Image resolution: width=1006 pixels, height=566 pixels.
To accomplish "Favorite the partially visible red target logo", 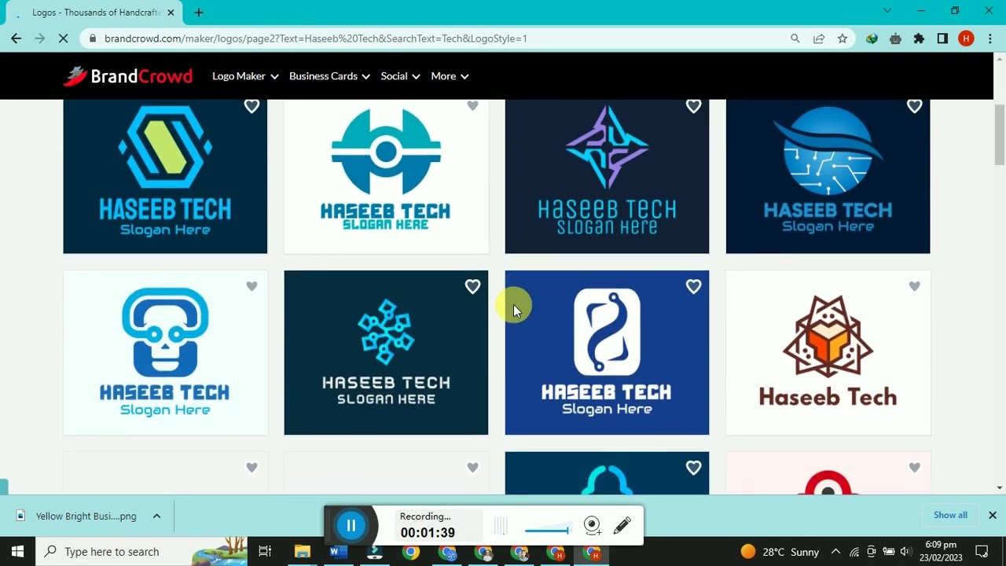I will tap(914, 468).
